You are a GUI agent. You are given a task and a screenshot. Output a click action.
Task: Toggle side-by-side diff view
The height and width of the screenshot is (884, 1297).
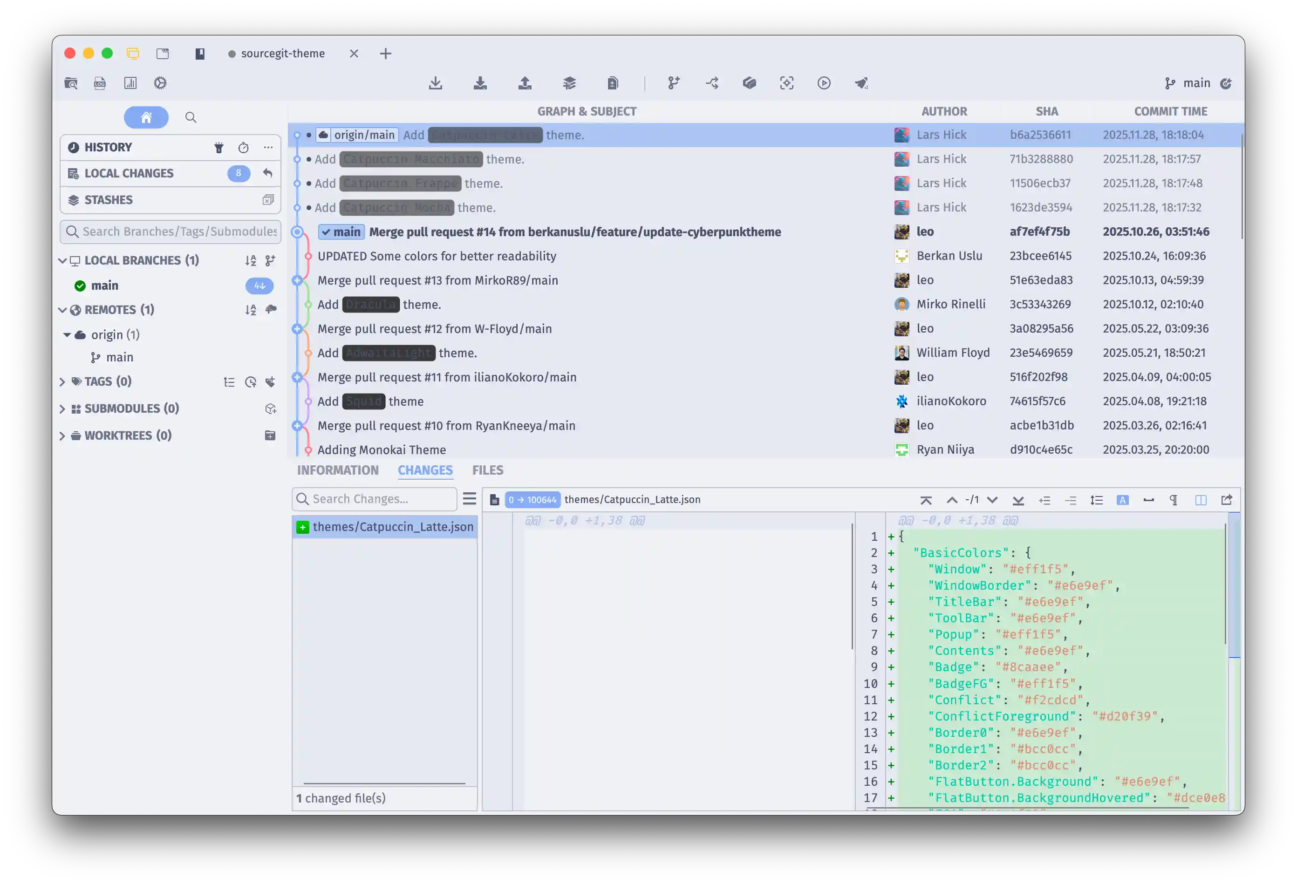click(x=1201, y=500)
